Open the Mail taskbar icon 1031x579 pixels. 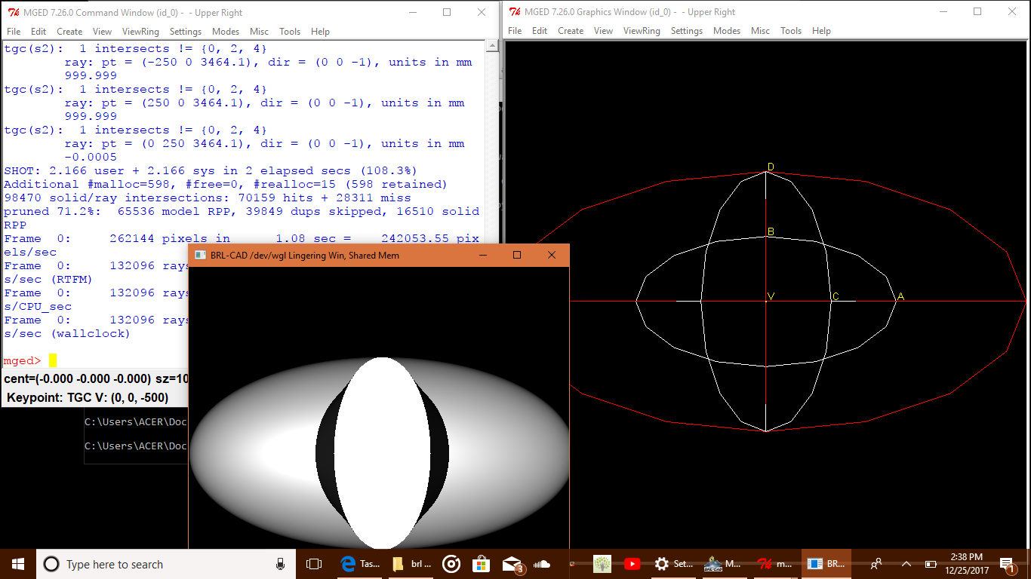point(512,564)
